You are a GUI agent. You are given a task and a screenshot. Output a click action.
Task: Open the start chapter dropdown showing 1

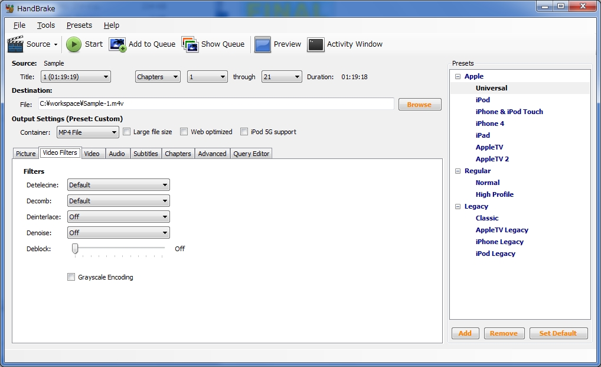coord(207,77)
